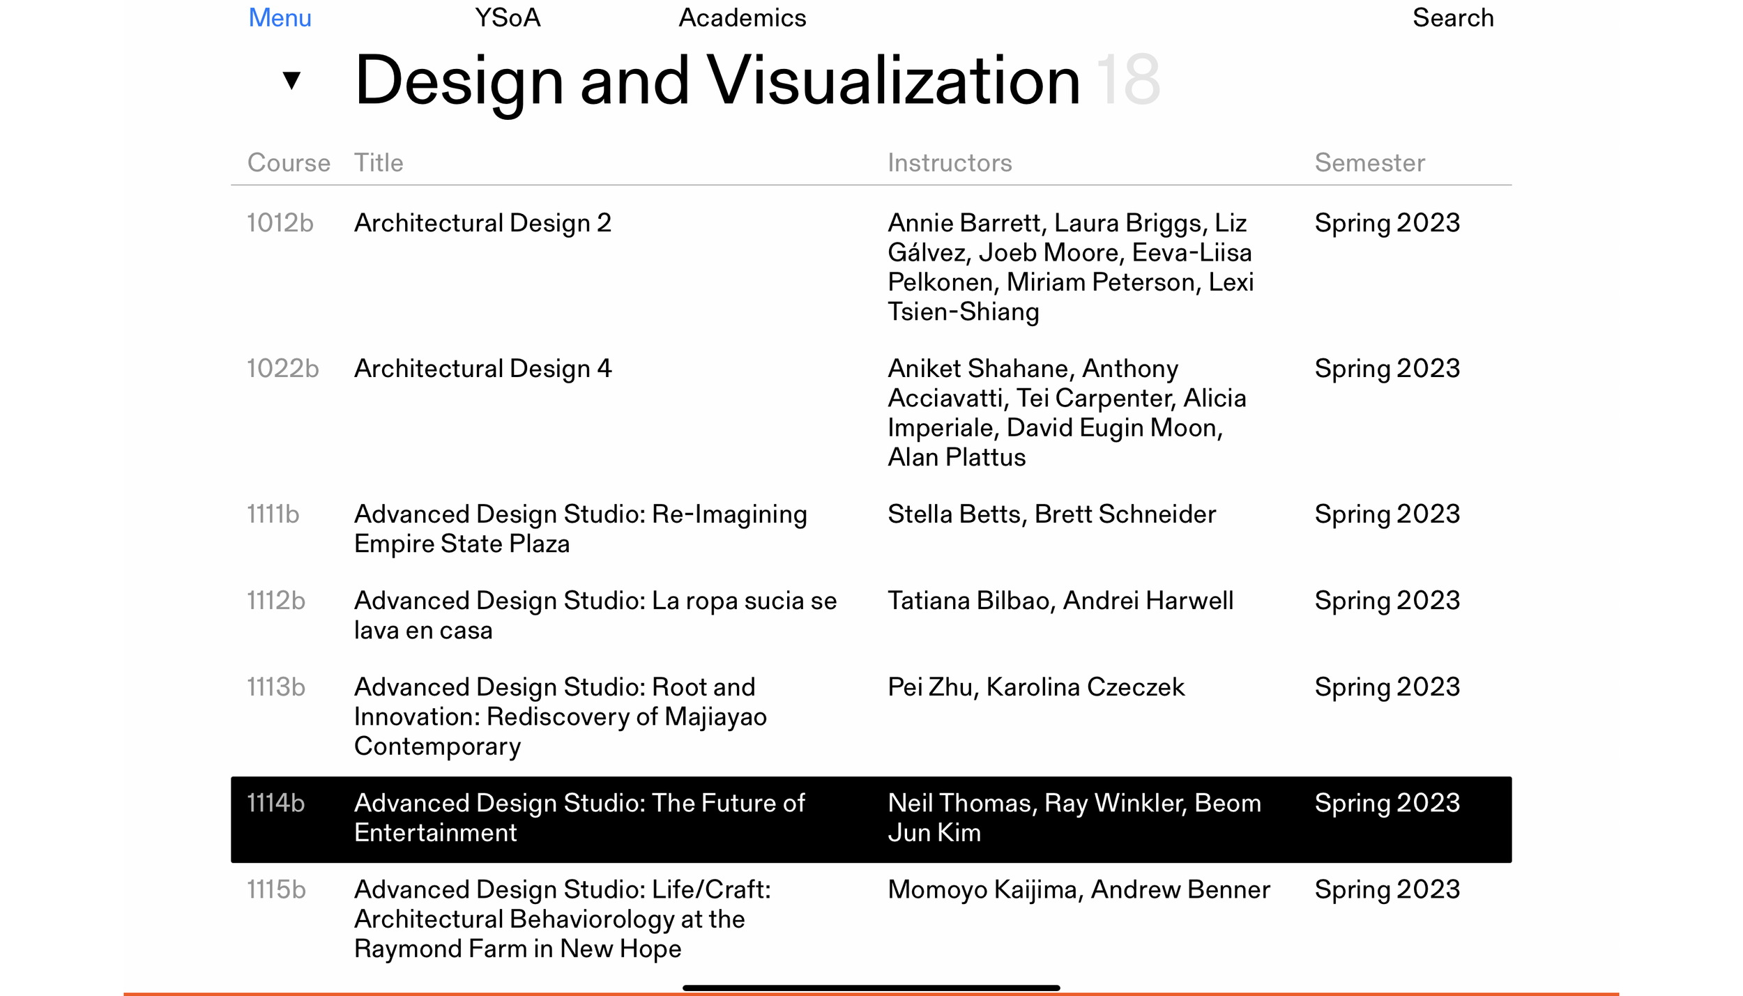Image resolution: width=1743 pixels, height=996 pixels.
Task: Open Rediscovery of Majiayao Contemporary studio
Action: click(x=560, y=716)
